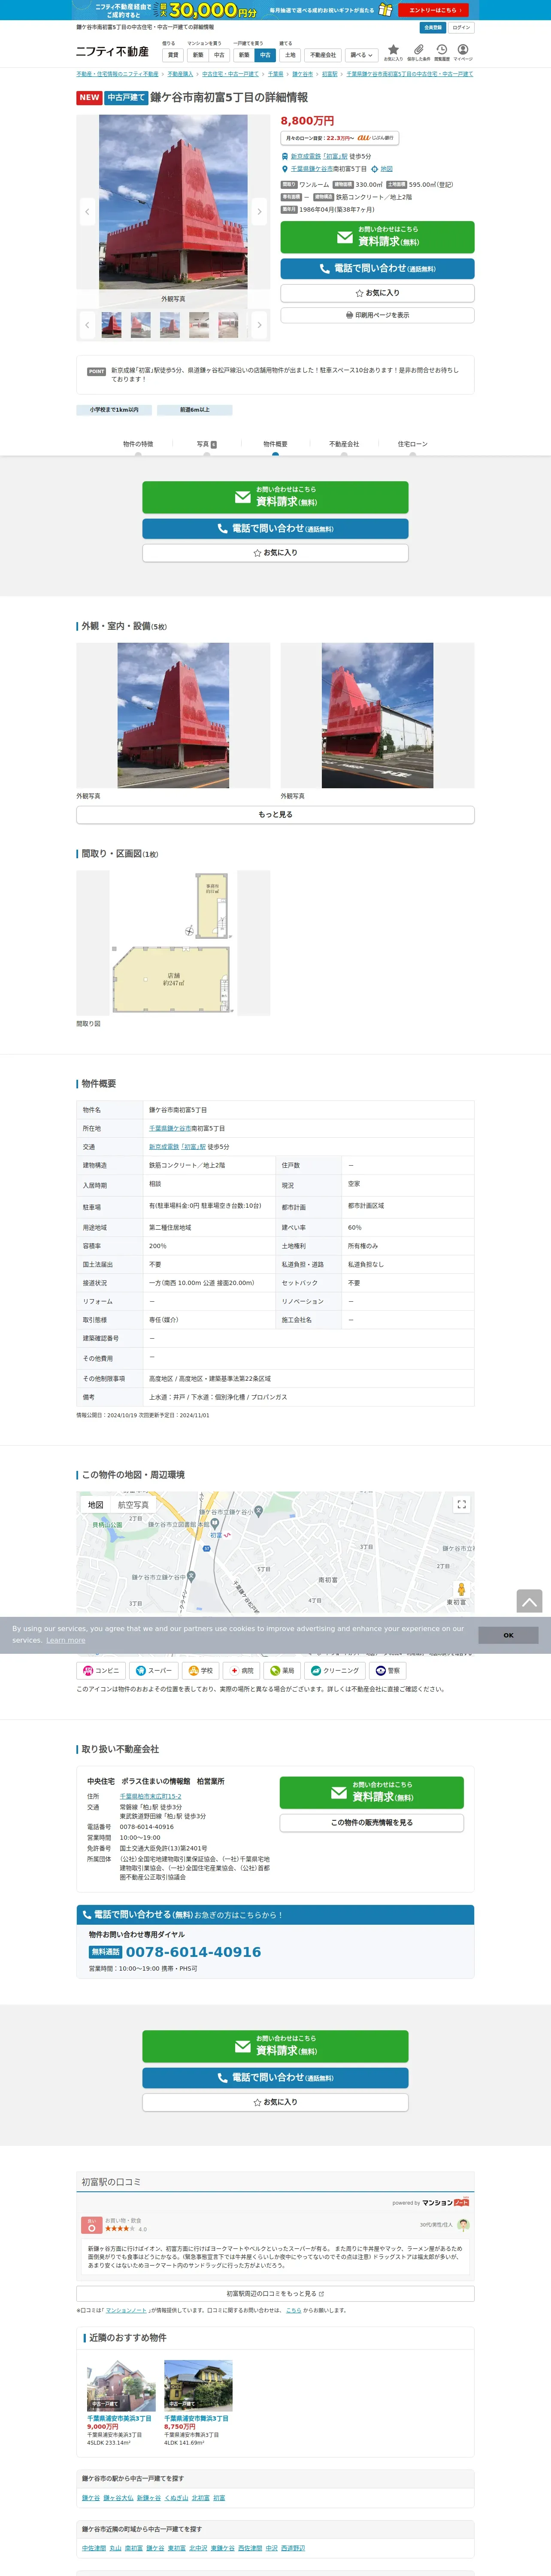551x2576 pixels.
Task: Jump to 写真 section tab
Action: 206,444
